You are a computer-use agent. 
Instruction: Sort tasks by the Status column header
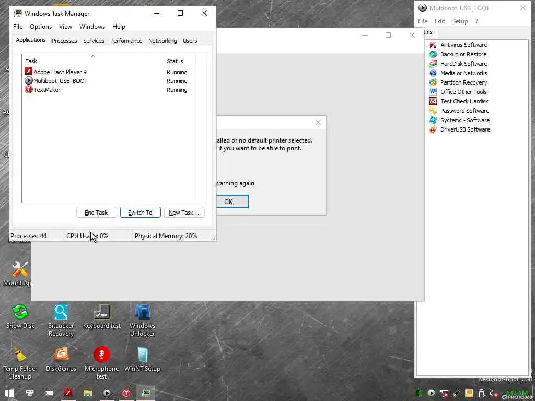tap(180, 61)
